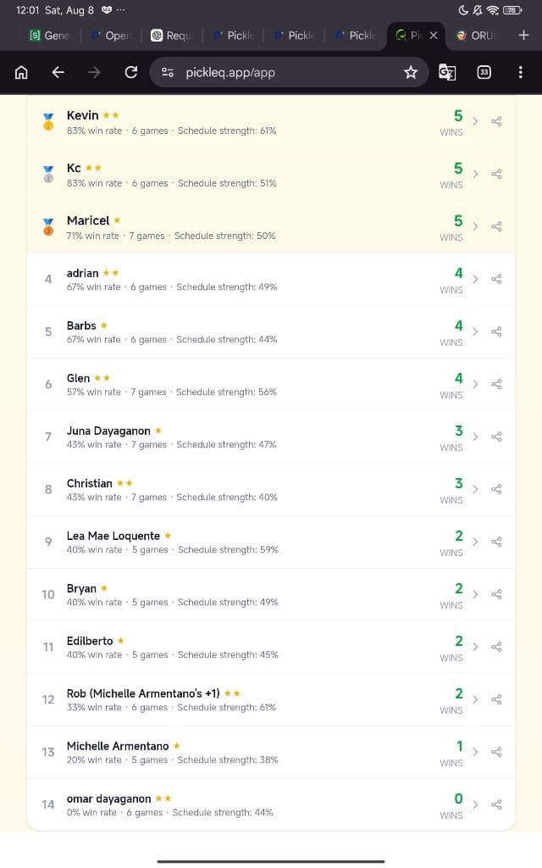This screenshot has height=868, width=542.
Task: Share omar dayaganon's stats
Action: coord(496,804)
